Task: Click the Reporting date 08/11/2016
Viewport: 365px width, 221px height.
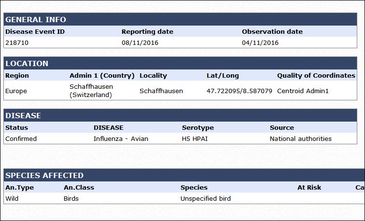Action: (x=140, y=43)
